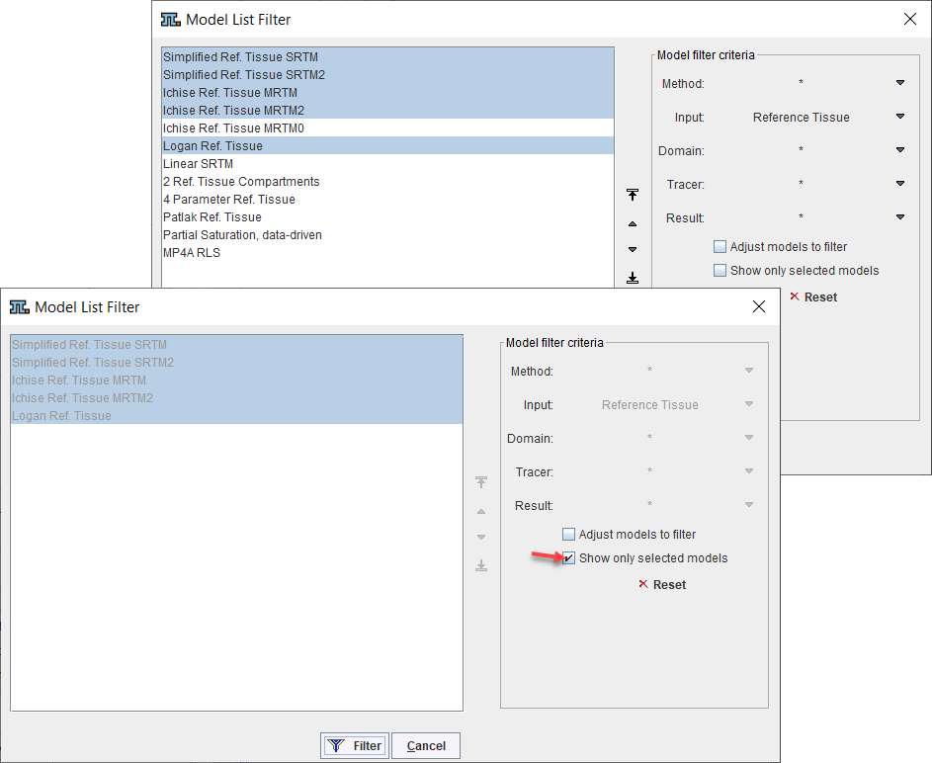Screen dimensions: 932x763
Task: Click move-up arrow in front window
Action: coord(481,512)
